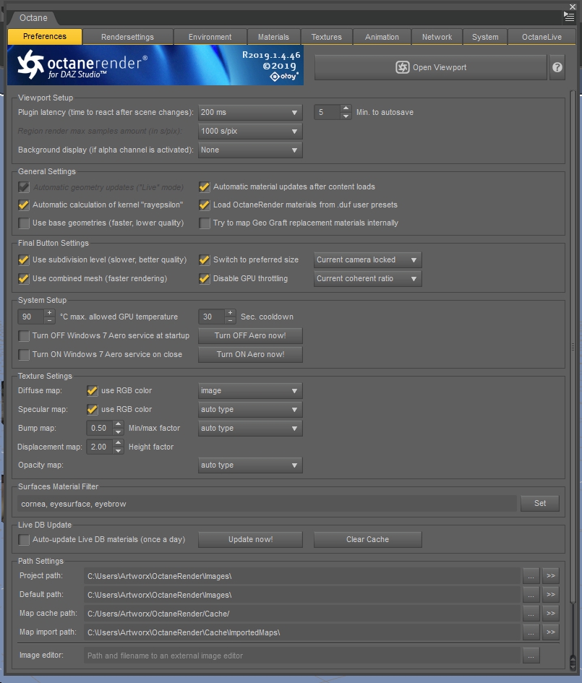Click the help question mark icon
The width and height of the screenshot is (582, 683).
coord(557,67)
